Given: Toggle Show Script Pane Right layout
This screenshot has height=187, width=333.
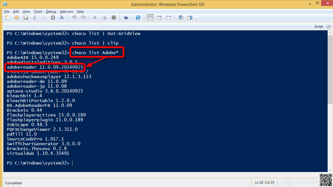Looking at the screenshot, I should point(159,18).
